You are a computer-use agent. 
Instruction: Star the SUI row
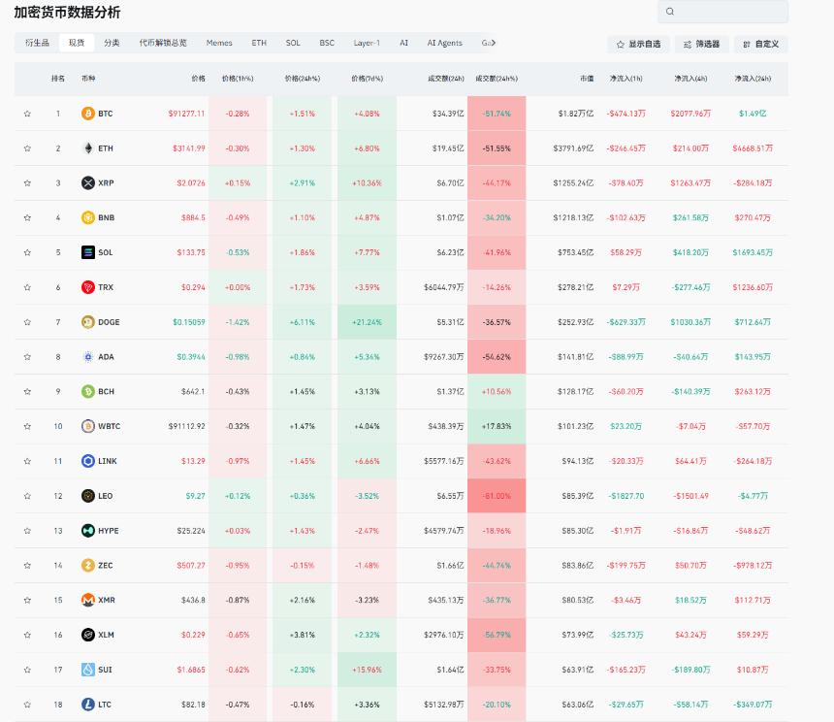27,670
